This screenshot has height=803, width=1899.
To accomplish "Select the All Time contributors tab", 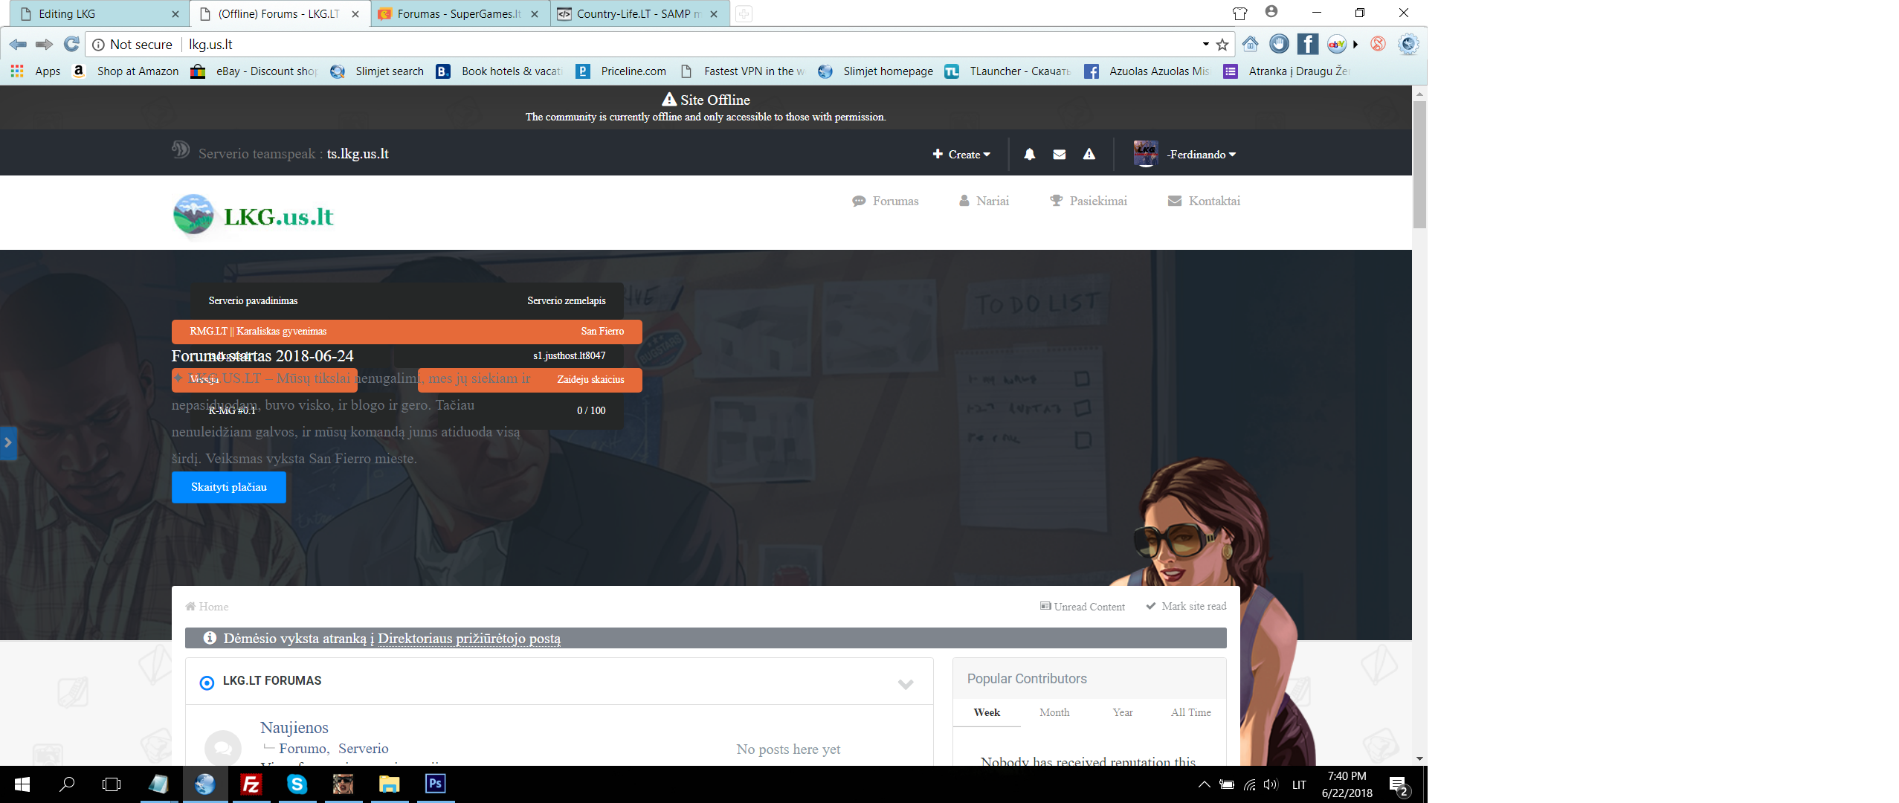I will pos(1190,712).
